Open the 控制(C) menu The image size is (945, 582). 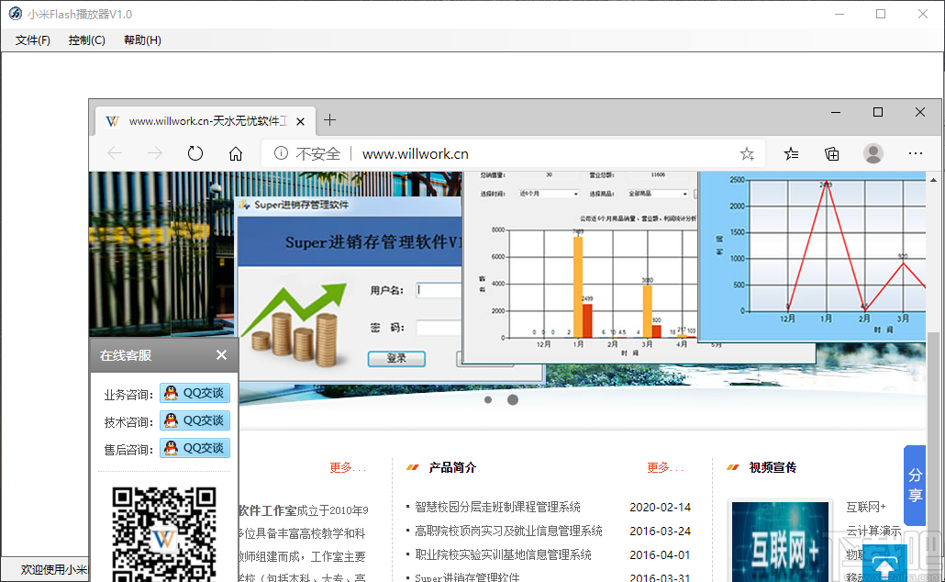coord(86,40)
